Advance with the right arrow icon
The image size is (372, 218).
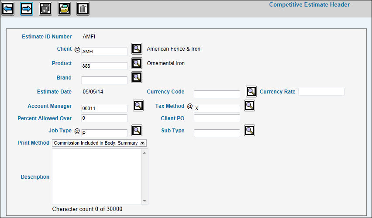(27, 9)
